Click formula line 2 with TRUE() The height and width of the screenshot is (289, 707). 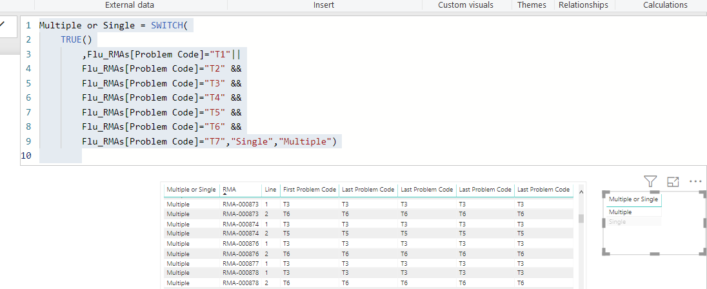(76, 40)
